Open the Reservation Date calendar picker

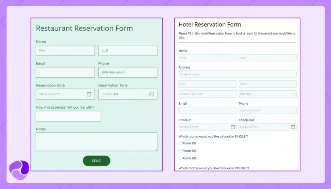(90, 94)
